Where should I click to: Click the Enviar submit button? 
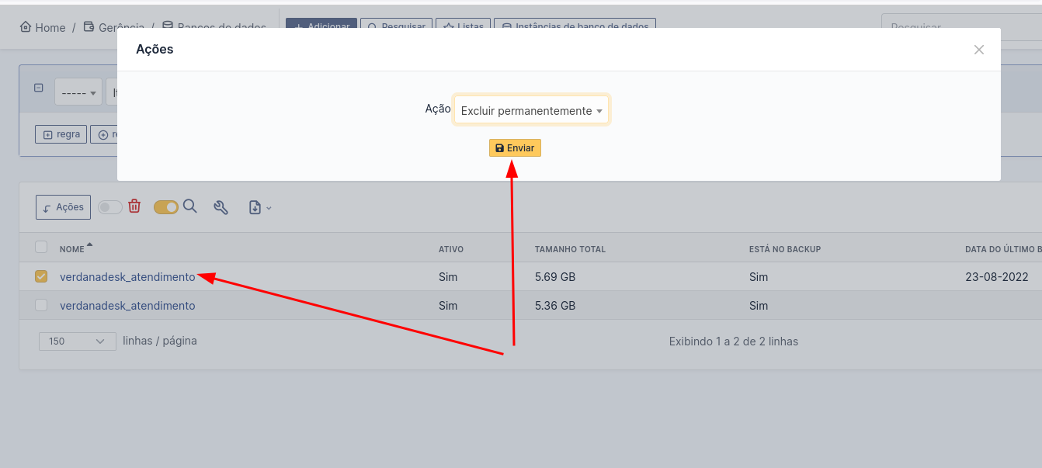515,147
